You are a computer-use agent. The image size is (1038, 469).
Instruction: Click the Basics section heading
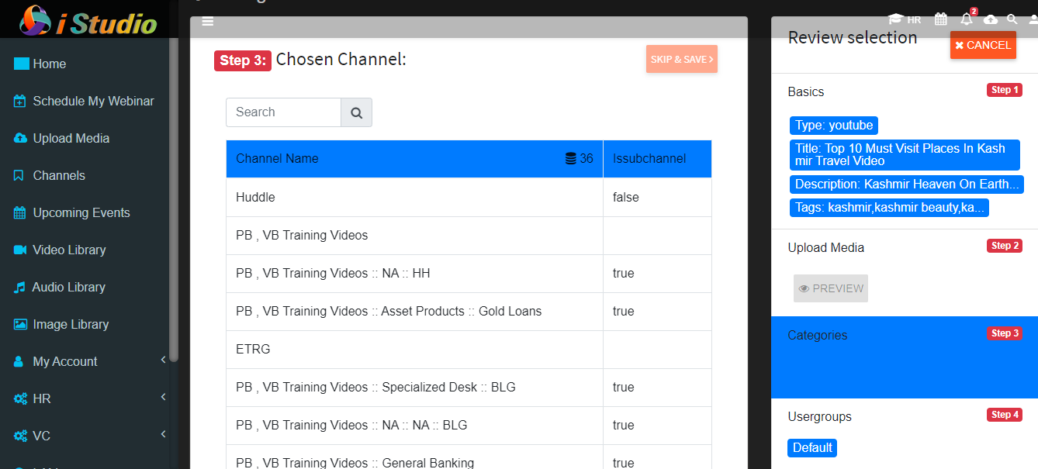[806, 91]
